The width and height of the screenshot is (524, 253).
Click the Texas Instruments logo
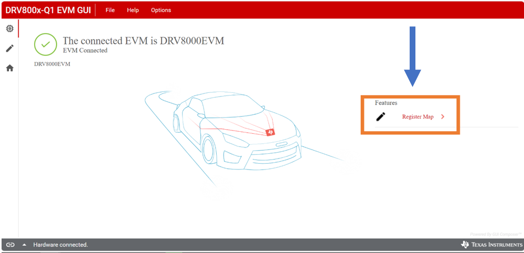click(491, 245)
